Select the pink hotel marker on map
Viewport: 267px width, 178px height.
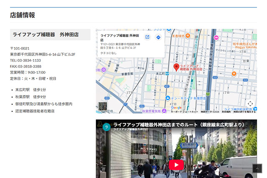pos(216,38)
